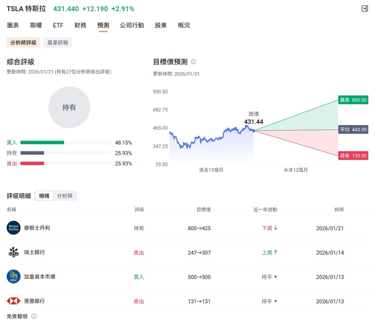The image size is (375, 320).
Task: Click the date 2026/01/14
Action: [330, 253]
